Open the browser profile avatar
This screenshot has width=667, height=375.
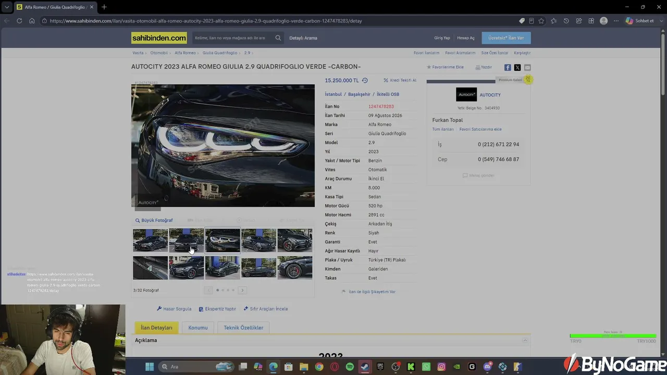tap(603, 21)
